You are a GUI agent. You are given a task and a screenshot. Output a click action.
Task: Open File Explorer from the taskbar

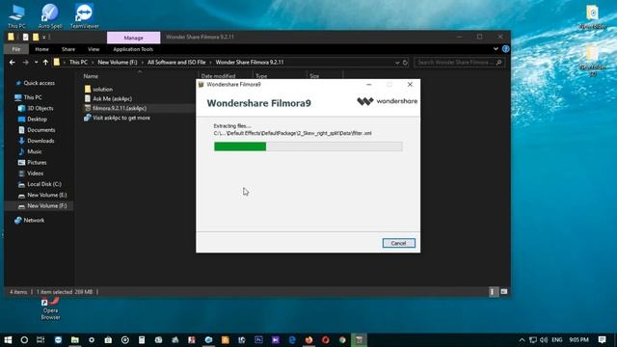coord(75,340)
